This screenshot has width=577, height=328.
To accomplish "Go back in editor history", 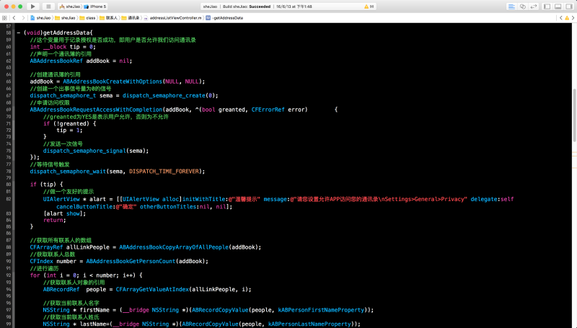I will coord(14,17).
